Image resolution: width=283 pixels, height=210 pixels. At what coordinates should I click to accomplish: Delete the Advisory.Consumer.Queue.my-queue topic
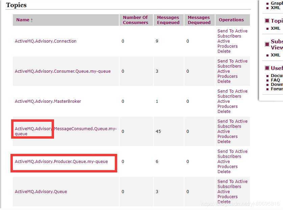pos(224,81)
